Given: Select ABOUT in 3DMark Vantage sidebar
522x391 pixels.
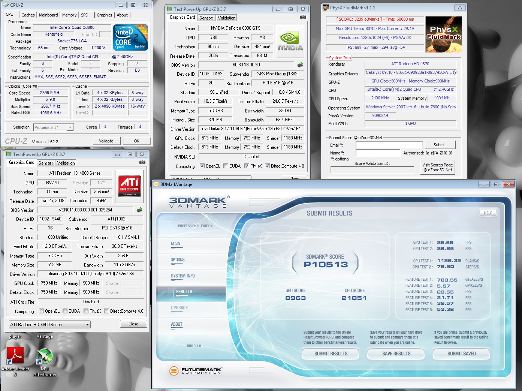Looking at the screenshot, I should [176, 324].
